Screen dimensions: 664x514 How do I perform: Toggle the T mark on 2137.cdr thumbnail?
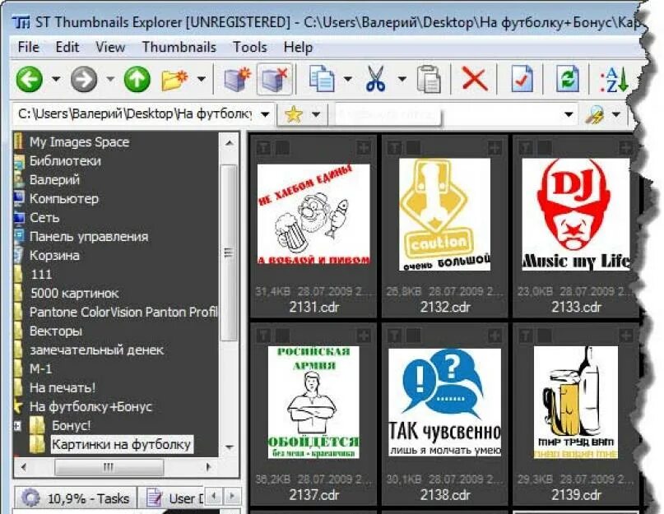click(x=264, y=336)
